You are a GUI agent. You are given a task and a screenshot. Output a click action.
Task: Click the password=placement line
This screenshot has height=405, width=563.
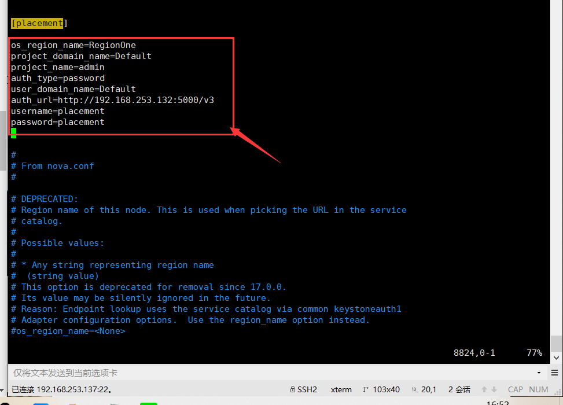(x=57, y=122)
